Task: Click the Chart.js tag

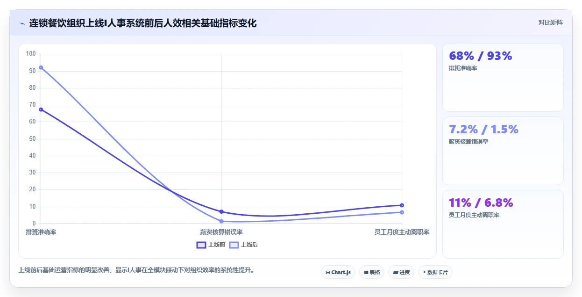Action: (x=338, y=272)
